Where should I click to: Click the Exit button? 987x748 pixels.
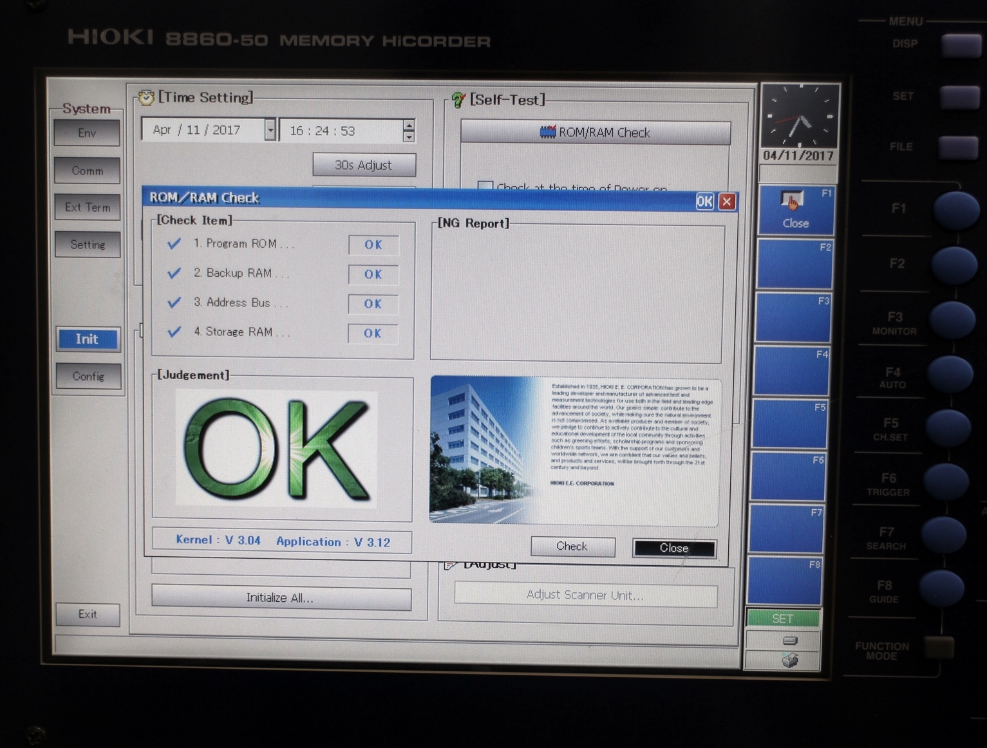[x=88, y=614]
